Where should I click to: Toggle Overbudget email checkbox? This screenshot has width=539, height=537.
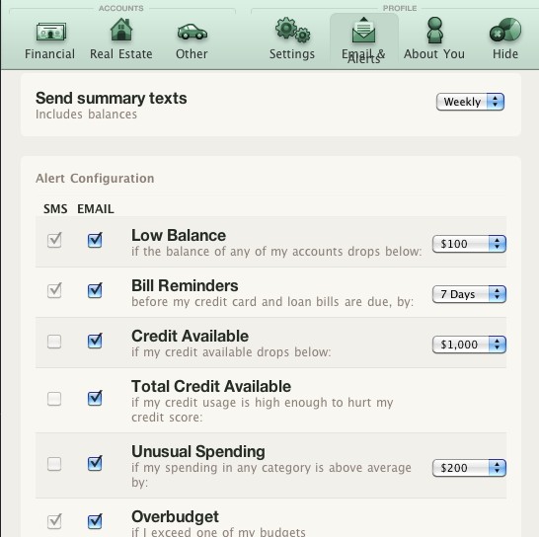point(95,521)
